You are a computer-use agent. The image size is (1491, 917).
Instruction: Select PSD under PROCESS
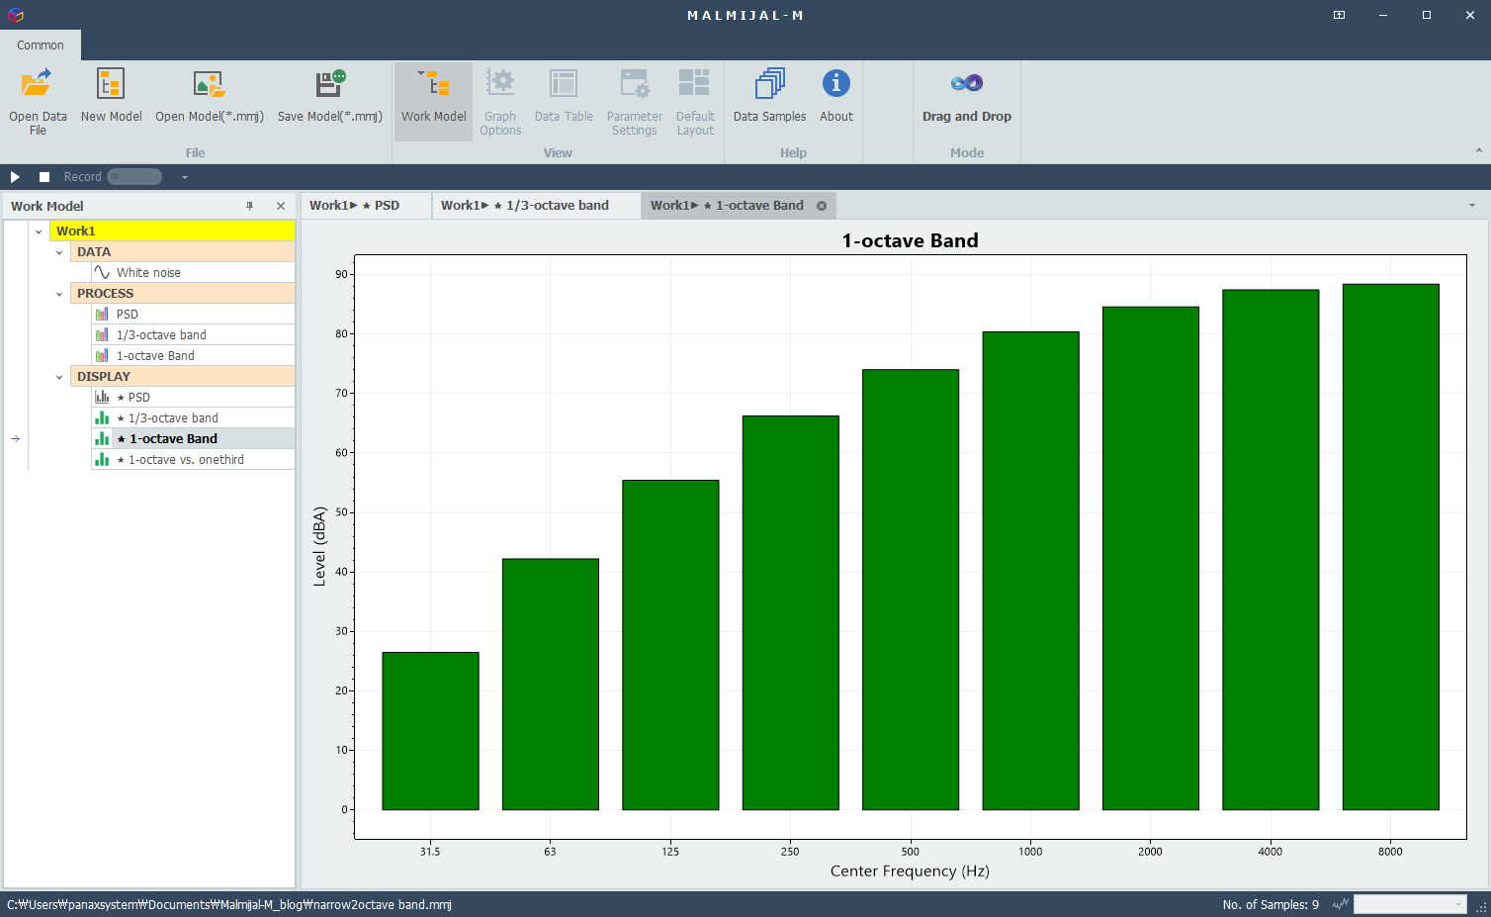coord(193,314)
